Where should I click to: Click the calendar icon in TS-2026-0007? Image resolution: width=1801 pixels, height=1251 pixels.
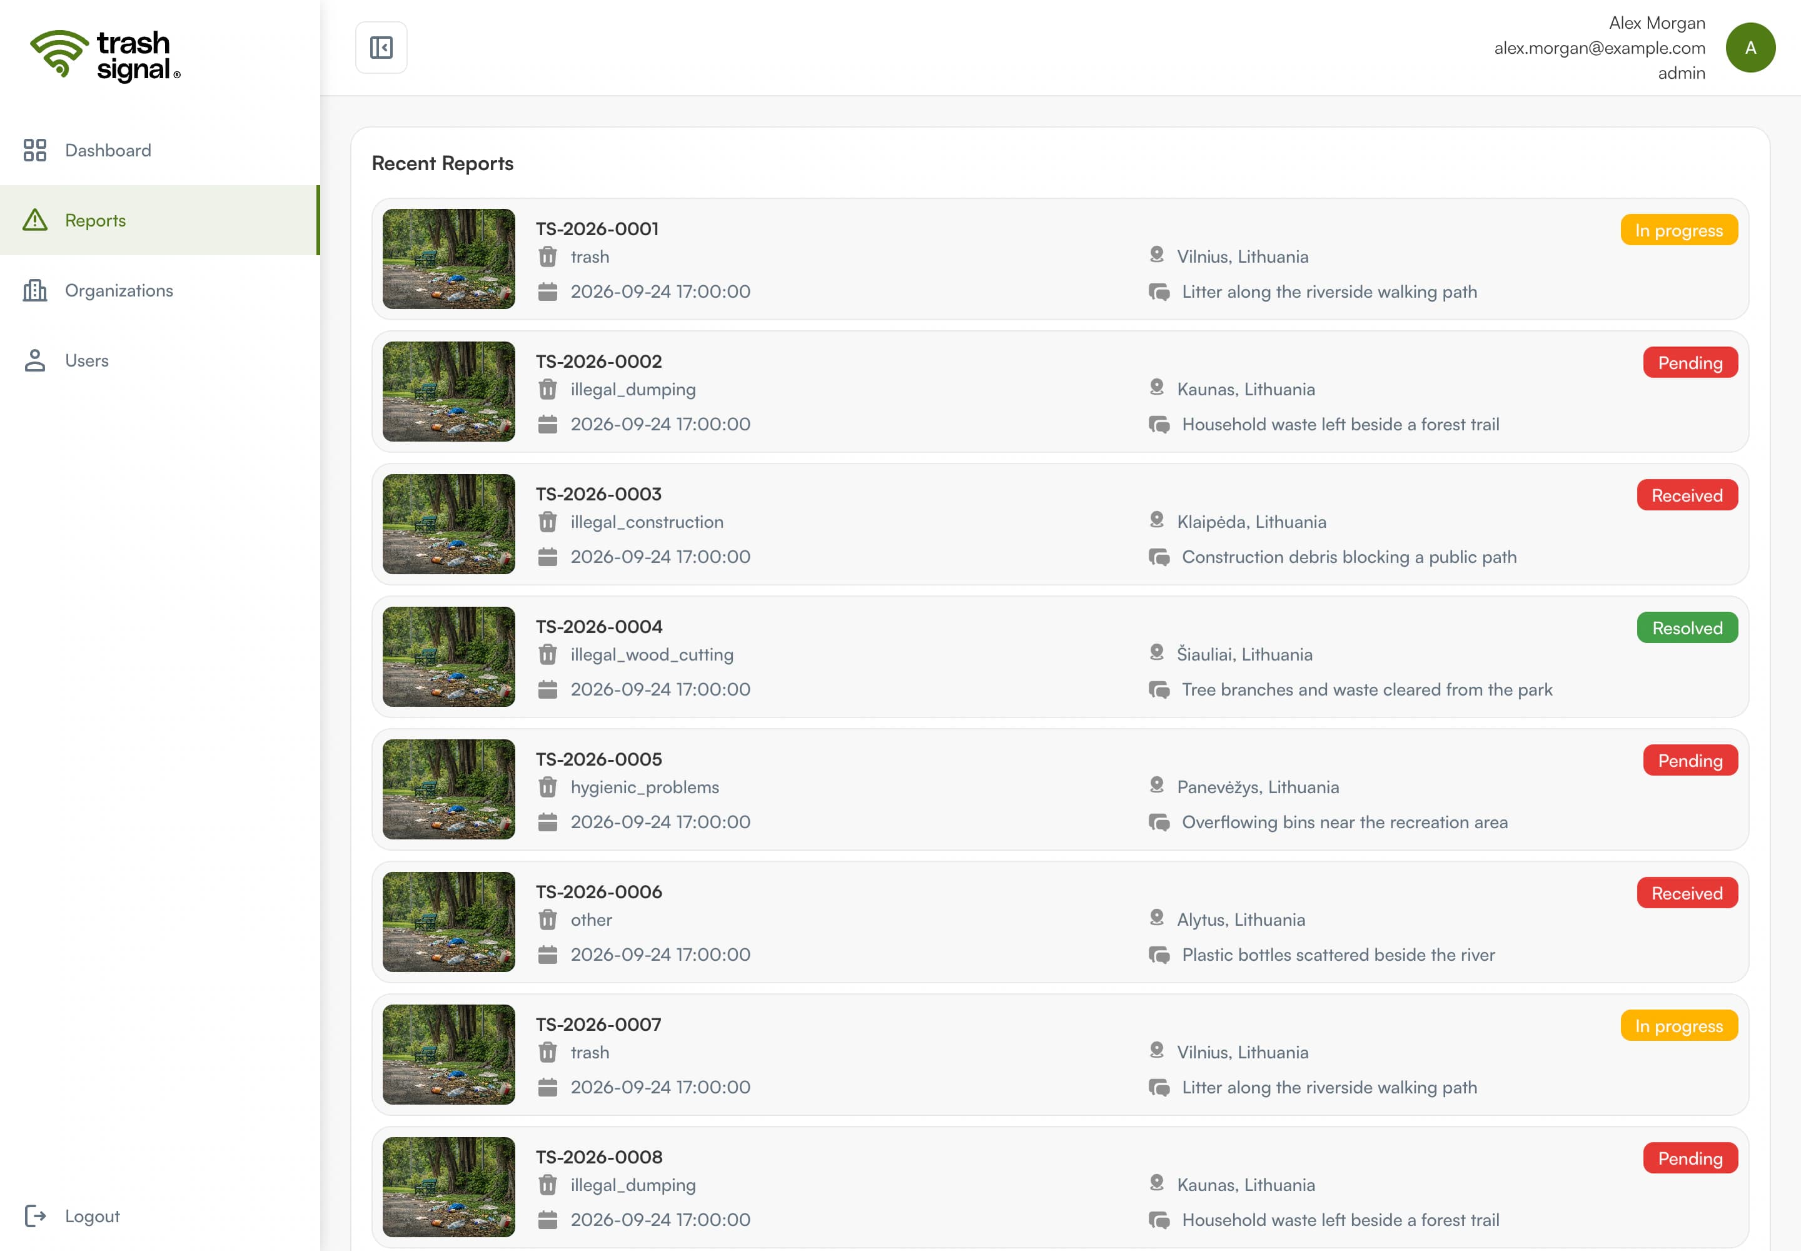(x=548, y=1087)
